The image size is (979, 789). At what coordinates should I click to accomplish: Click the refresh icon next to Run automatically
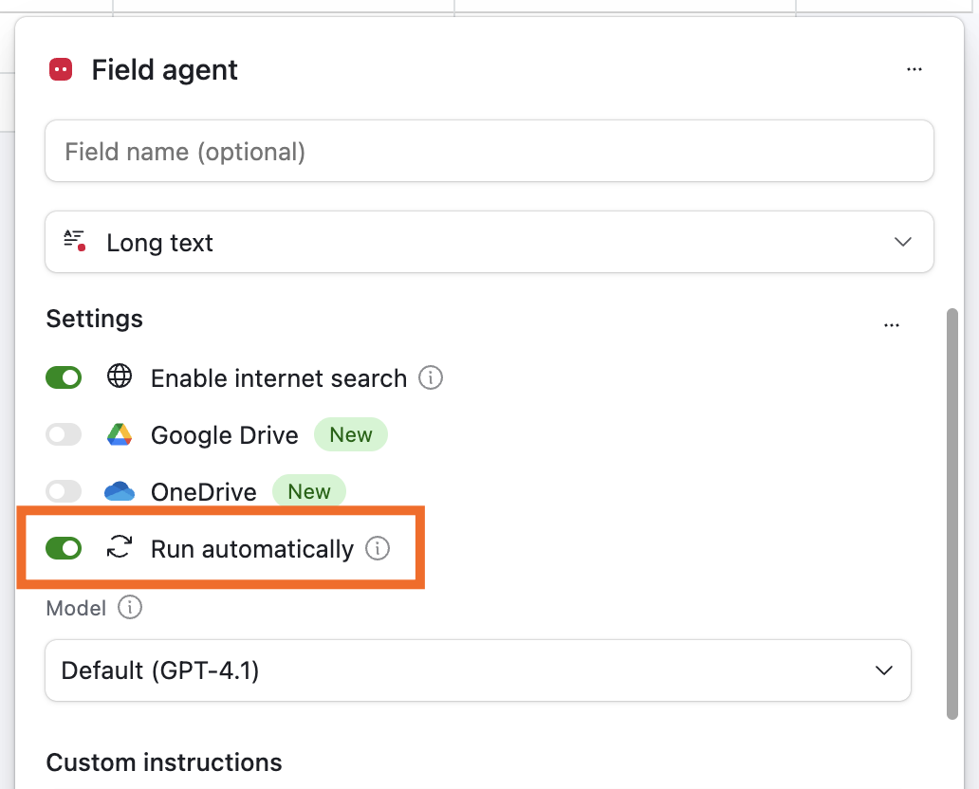118,548
